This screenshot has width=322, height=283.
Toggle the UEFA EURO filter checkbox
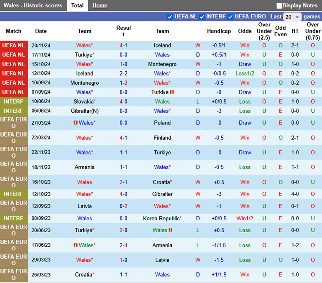click(x=230, y=17)
